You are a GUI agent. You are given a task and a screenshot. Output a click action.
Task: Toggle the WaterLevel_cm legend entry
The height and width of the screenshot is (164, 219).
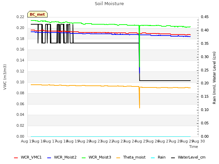tap(188, 157)
